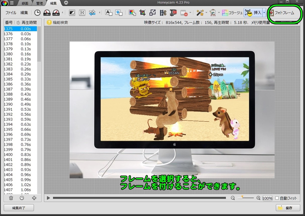The height and width of the screenshot is (216, 305).
Task: Click the 編集終了 button
Action: pyautogui.click(x=19, y=208)
